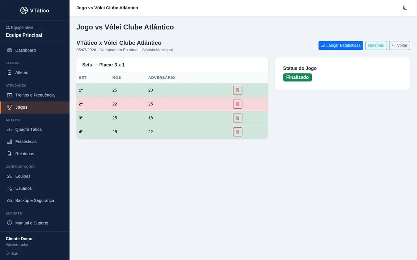
Task: Click the Equipes people icon
Action: tap(10, 176)
